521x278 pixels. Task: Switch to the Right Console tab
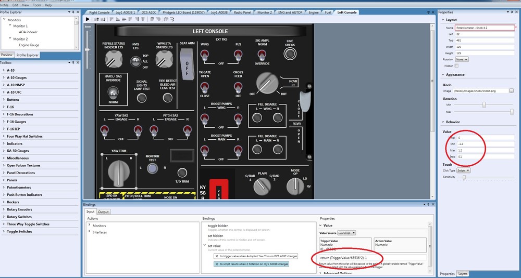click(x=99, y=12)
